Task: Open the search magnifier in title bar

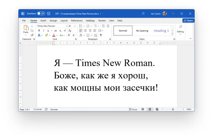Action: tap(143, 13)
